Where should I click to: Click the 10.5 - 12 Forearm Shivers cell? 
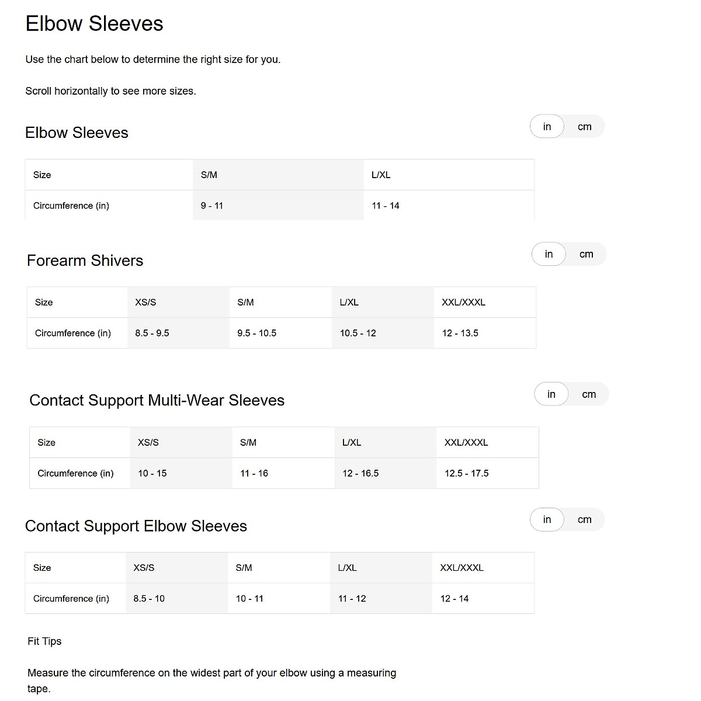[x=358, y=333]
